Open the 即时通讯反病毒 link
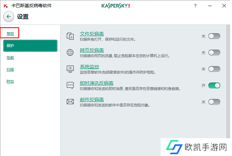The height and width of the screenshot is (156, 232). coord(97,83)
